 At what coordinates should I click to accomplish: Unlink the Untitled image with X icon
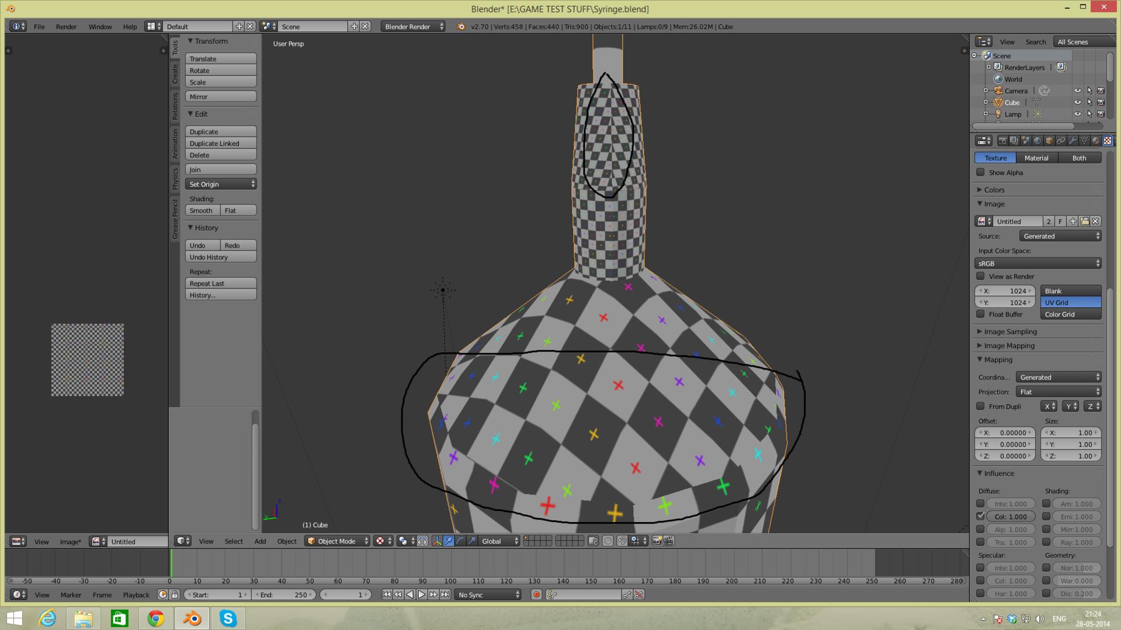[1096, 221]
